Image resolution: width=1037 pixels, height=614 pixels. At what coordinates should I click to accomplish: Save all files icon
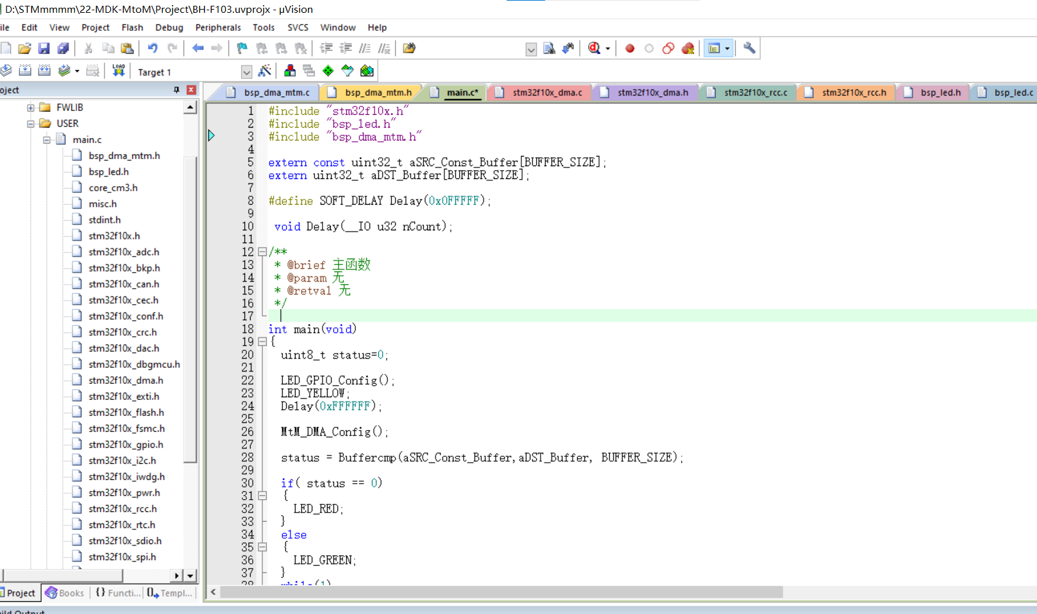63,48
